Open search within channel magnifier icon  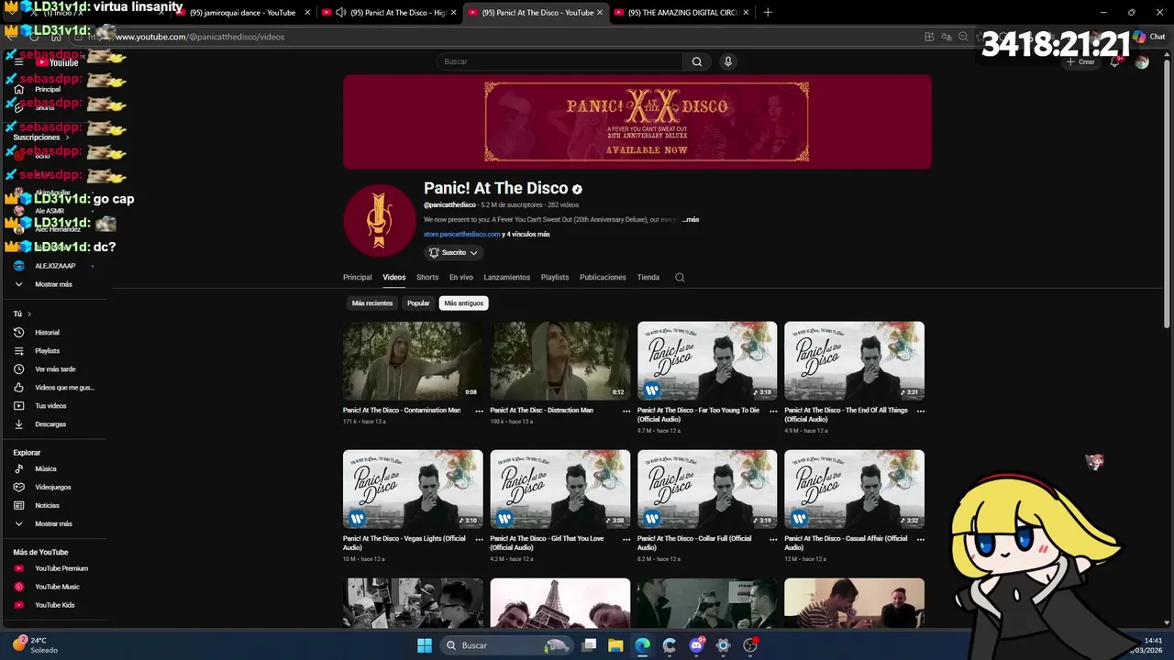click(680, 277)
